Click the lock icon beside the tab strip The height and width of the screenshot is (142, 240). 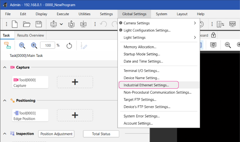pyautogui.click(x=213, y=35)
